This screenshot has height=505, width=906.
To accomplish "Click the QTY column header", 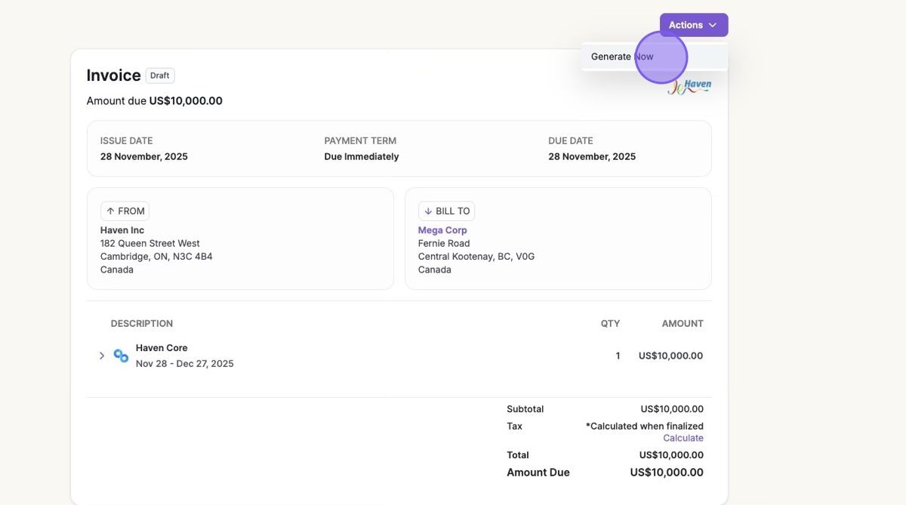I will (610, 324).
